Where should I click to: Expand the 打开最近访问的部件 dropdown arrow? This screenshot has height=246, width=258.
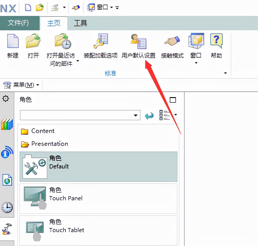pyautogui.click(x=78, y=61)
